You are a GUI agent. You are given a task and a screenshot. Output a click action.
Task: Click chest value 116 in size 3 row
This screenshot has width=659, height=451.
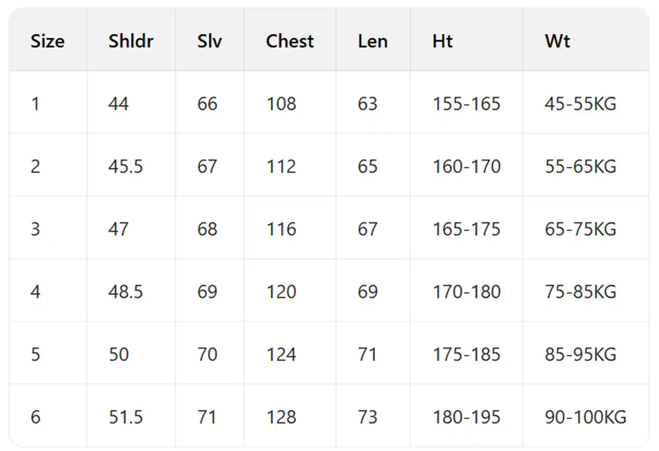point(281,230)
